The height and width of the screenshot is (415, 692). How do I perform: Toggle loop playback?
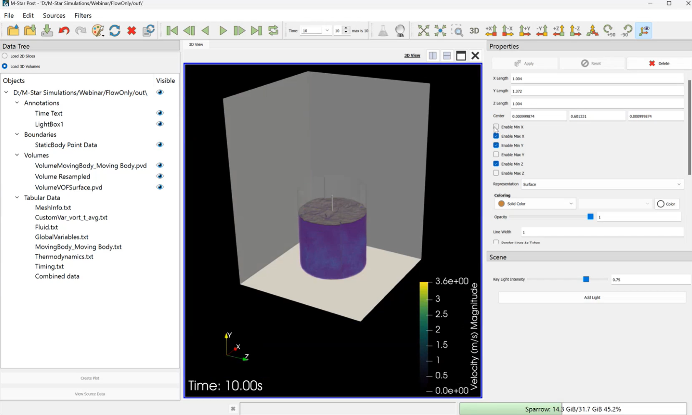point(273,30)
